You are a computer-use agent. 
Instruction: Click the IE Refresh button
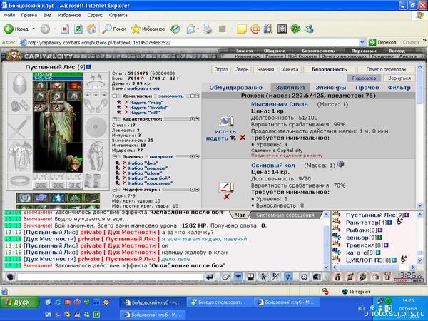(78, 29)
